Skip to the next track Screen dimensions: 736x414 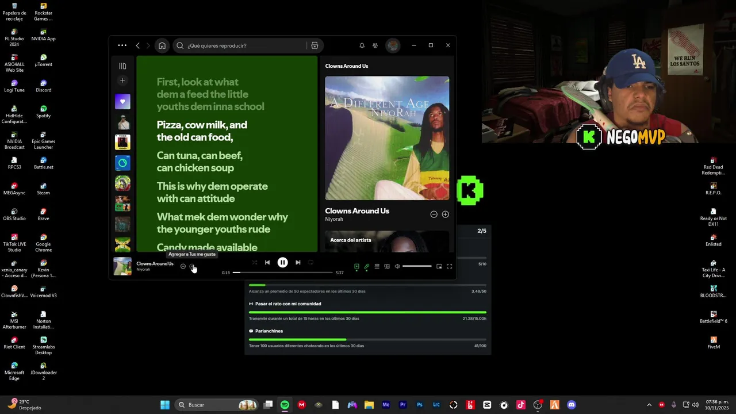[298, 262]
